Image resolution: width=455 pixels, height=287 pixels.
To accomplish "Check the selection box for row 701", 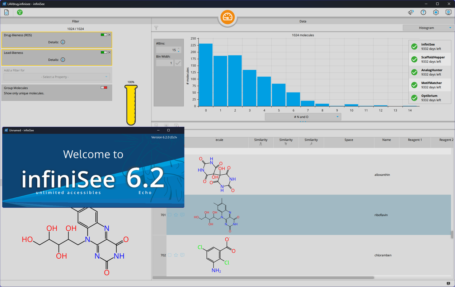I will (170, 215).
